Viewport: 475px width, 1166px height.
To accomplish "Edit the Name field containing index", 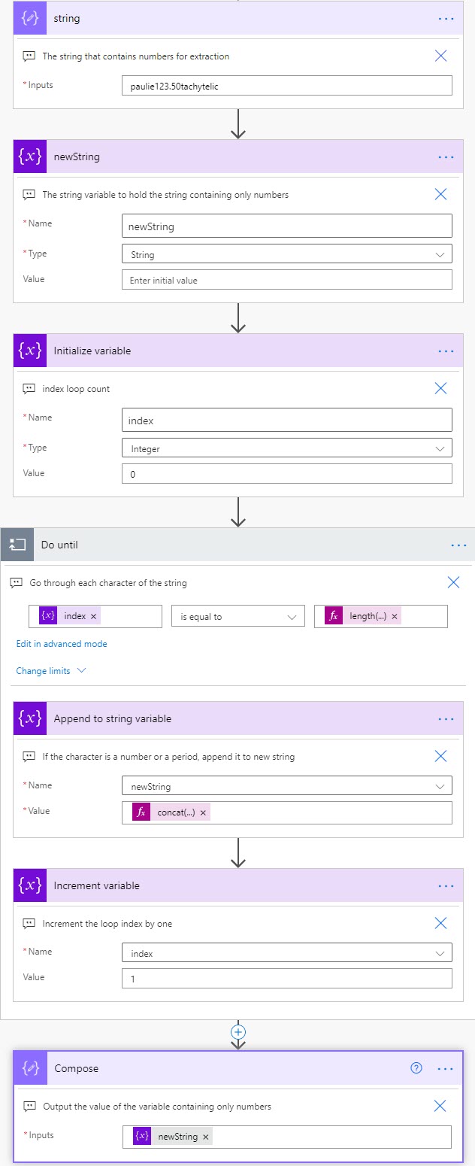I will click(286, 420).
